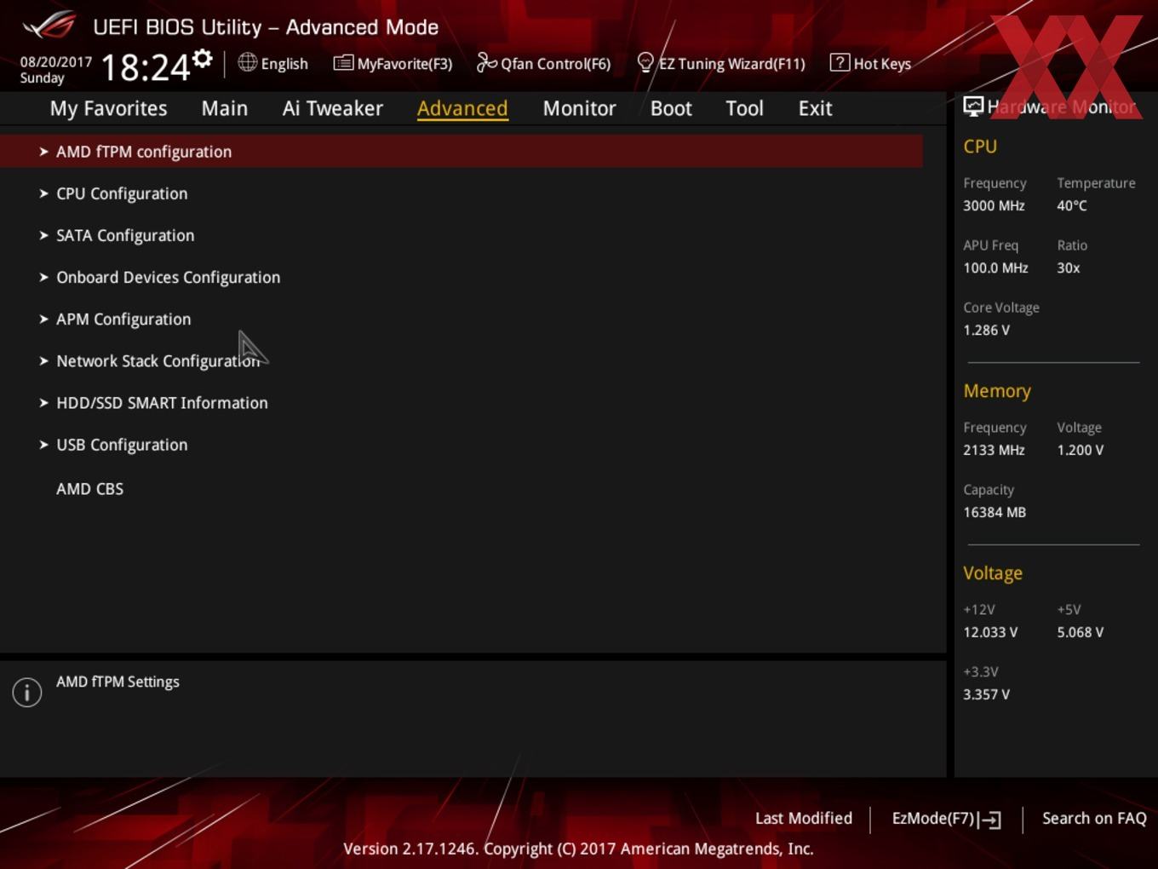Switch to the Monitor tab

pyautogui.click(x=579, y=108)
